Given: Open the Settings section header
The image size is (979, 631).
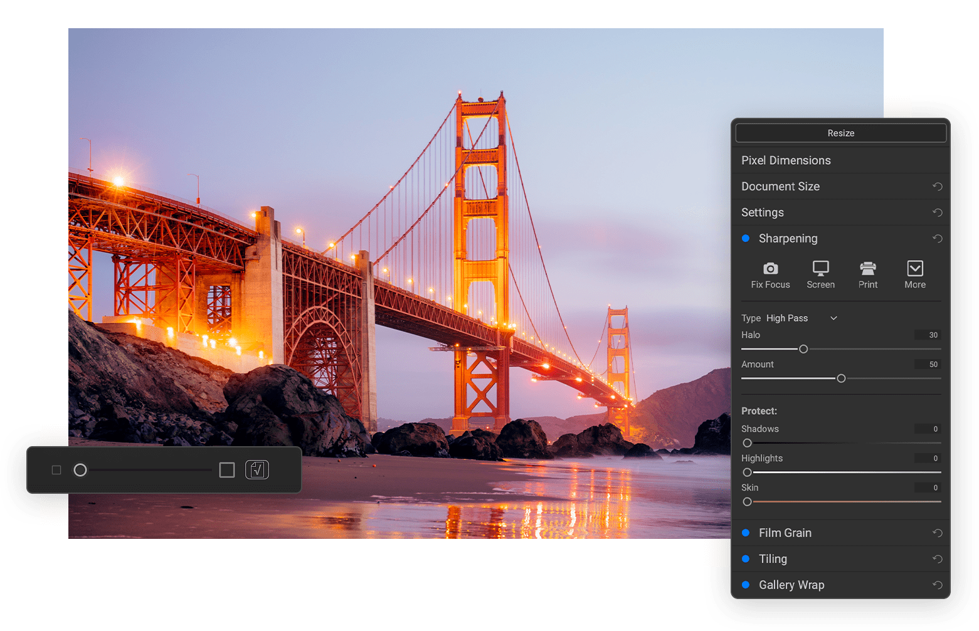Looking at the screenshot, I should click(x=763, y=212).
